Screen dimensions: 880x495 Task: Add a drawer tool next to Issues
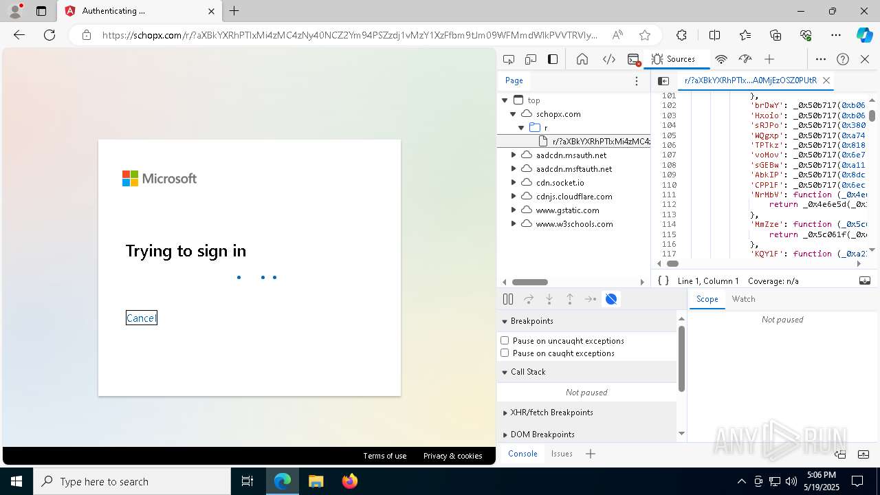pos(590,454)
